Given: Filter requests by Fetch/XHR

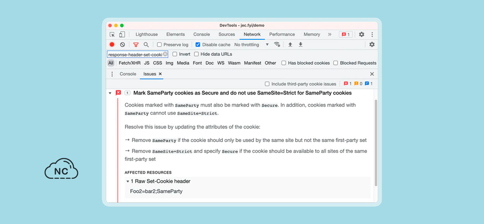Looking at the screenshot, I should [x=130, y=63].
